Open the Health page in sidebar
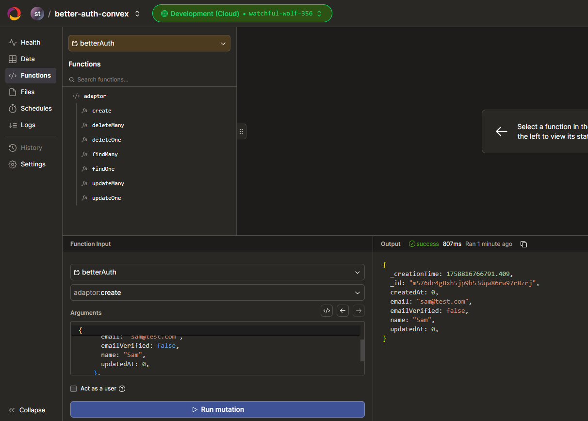588x421 pixels. (x=30, y=43)
